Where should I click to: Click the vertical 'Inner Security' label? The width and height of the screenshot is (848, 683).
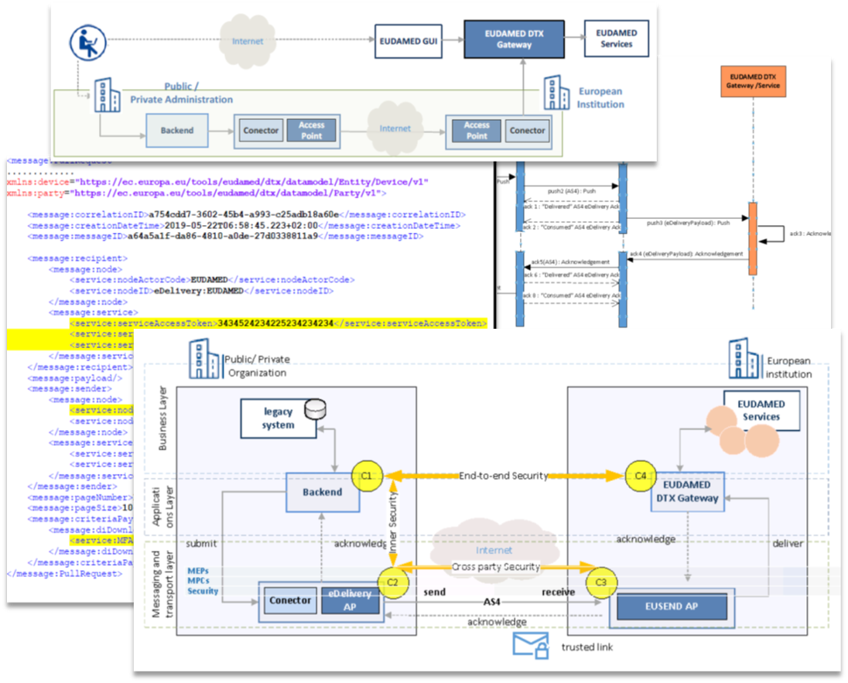(392, 522)
